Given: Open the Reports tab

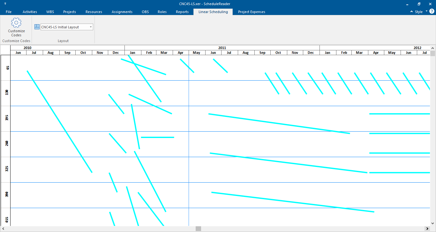Looking at the screenshot, I should click(182, 12).
